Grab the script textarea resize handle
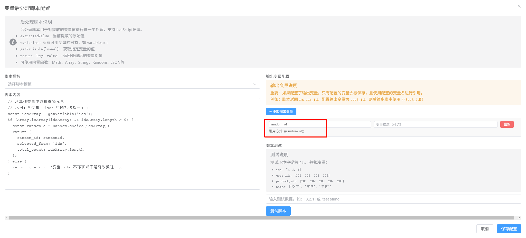526x238 pixels. [259, 188]
